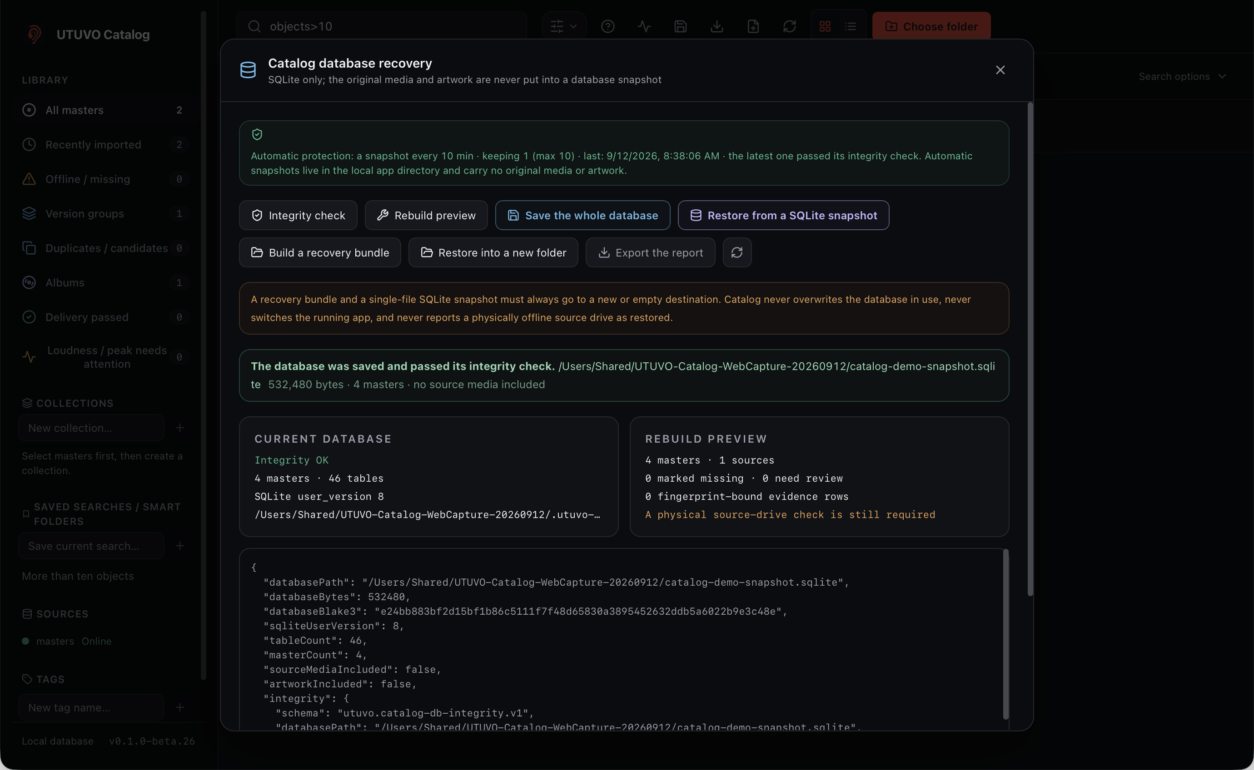
Task: Click the Save current search input field
Action: pos(91,546)
